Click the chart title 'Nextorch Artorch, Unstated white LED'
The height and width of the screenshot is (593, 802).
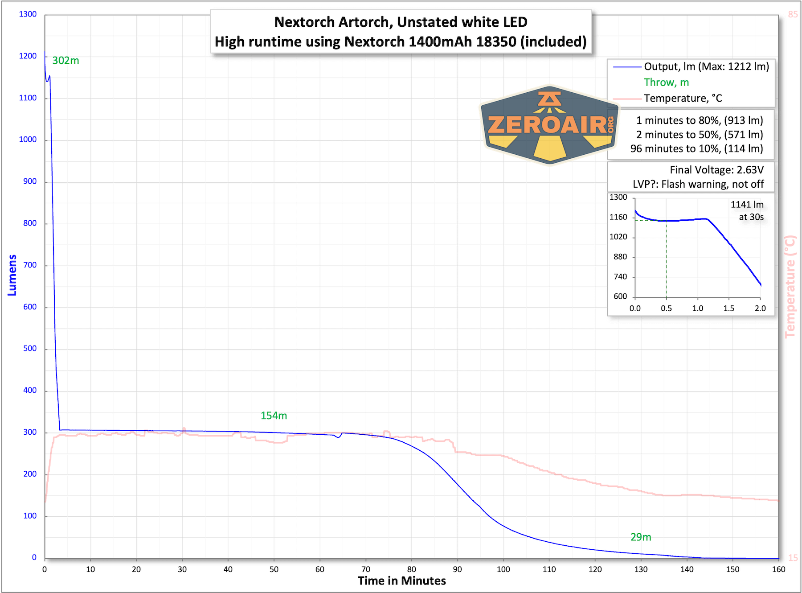click(401, 22)
